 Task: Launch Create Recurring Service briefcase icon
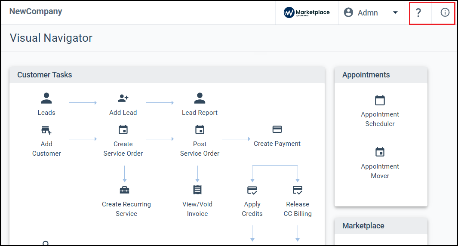click(x=124, y=190)
